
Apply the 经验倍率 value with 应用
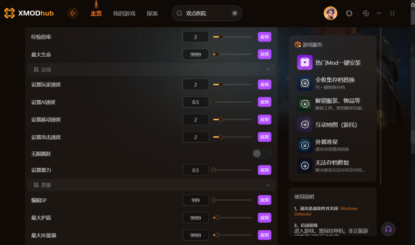pyautogui.click(x=264, y=37)
